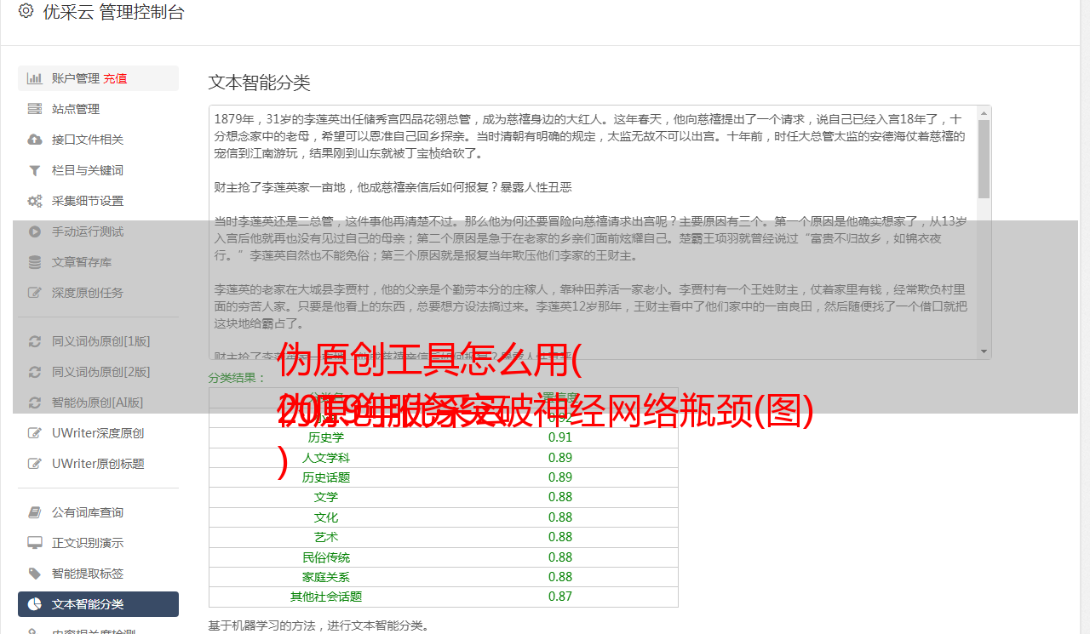Click the 家庭关系 category cell
Screen dimensions: 1090x634
(326, 577)
